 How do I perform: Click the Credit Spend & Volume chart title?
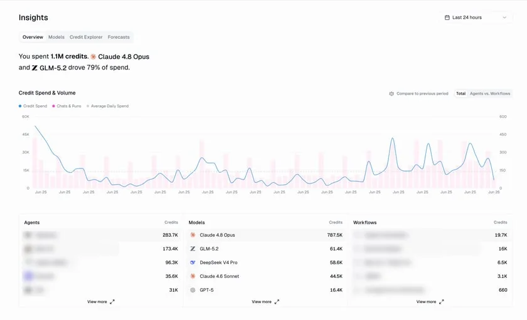pyautogui.click(x=47, y=93)
